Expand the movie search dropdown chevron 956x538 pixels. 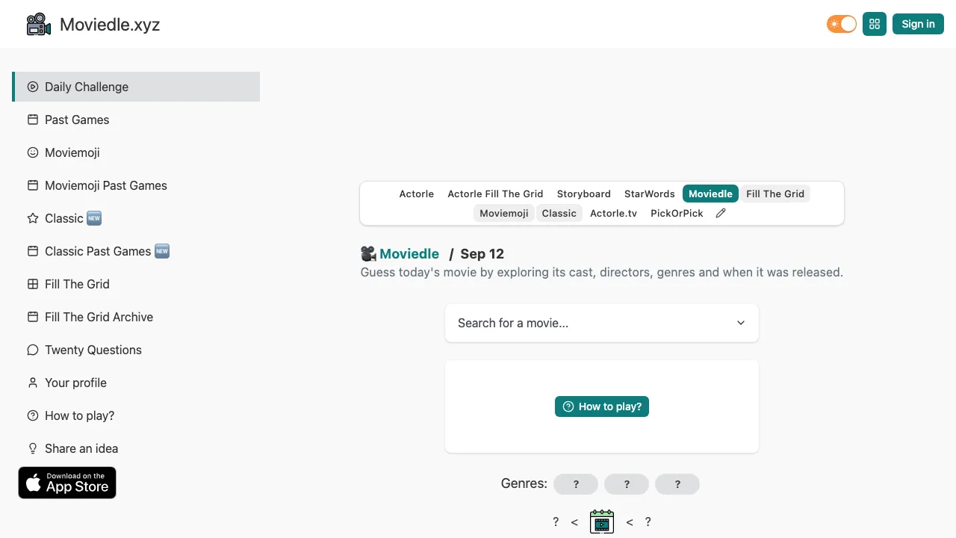[741, 323]
